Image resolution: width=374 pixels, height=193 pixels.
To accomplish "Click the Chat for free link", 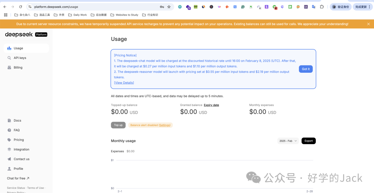I will point(18,178).
